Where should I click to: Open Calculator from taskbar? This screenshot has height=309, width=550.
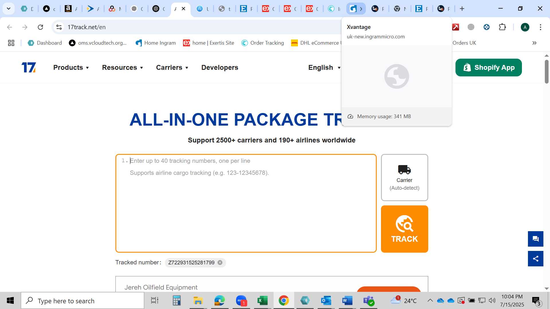point(176,300)
